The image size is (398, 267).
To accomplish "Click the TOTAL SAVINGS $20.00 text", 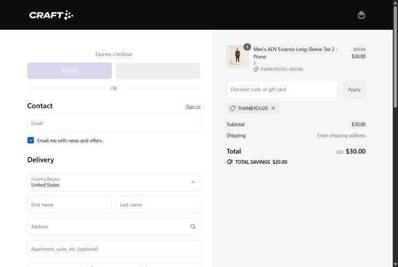I will pyautogui.click(x=261, y=162).
